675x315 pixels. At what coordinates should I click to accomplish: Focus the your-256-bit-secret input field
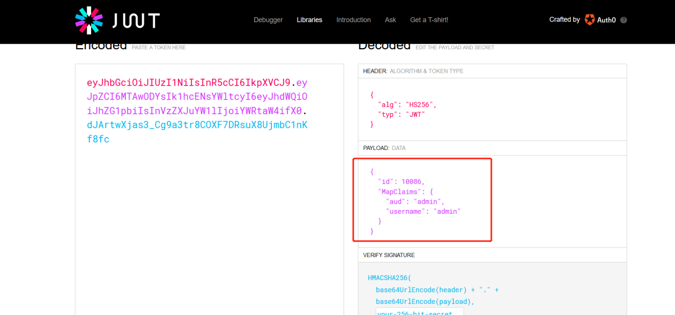pos(420,311)
